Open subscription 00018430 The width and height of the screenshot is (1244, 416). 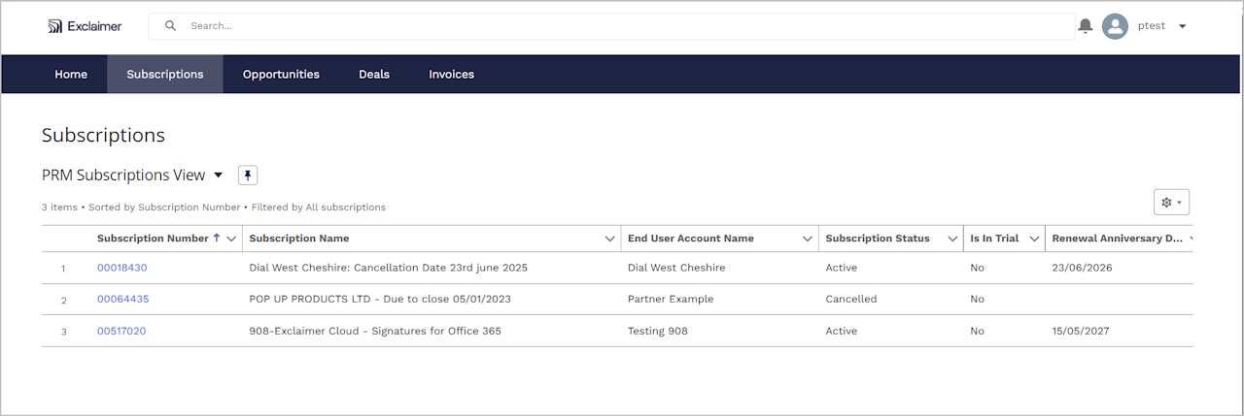(x=122, y=268)
